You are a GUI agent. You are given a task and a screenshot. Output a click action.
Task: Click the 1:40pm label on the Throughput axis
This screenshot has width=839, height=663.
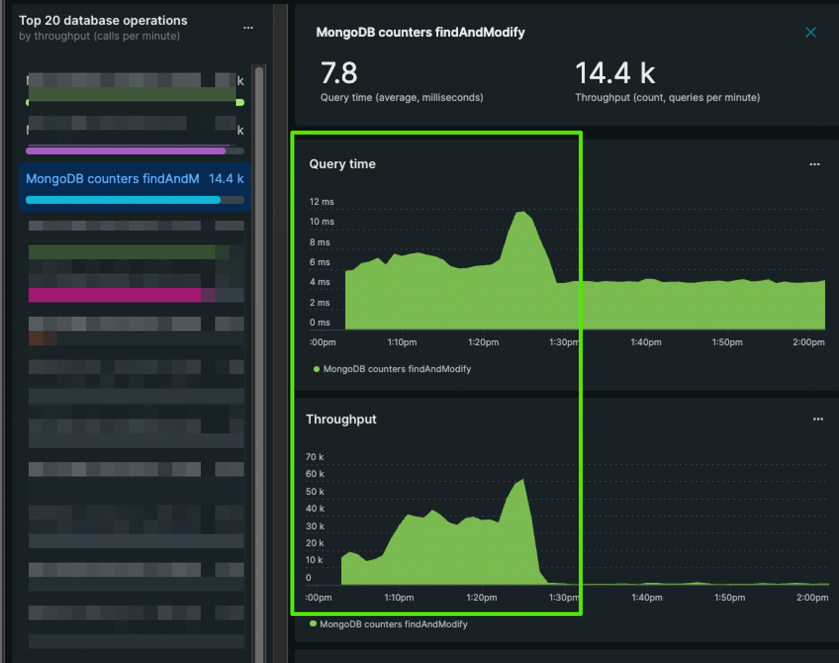pyautogui.click(x=647, y=598)
